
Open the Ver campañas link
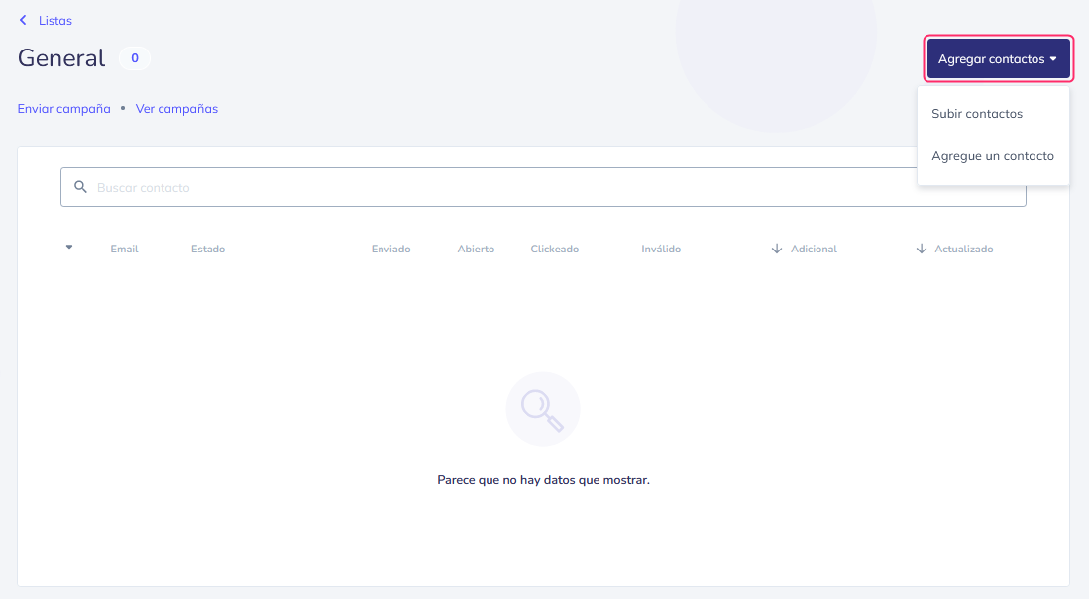[x=176, y=108]
